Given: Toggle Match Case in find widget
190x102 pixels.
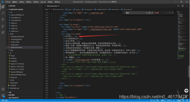Looking at the screenshot, I should 147,13.
